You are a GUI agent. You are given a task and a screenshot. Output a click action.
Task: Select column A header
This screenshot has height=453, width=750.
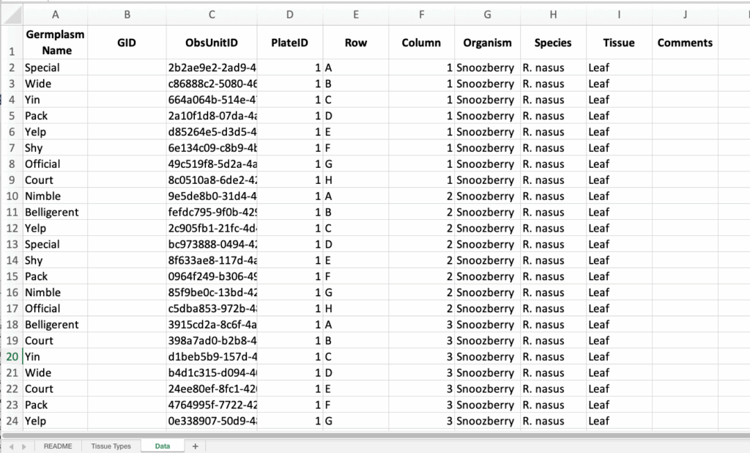tap(56, 14)
